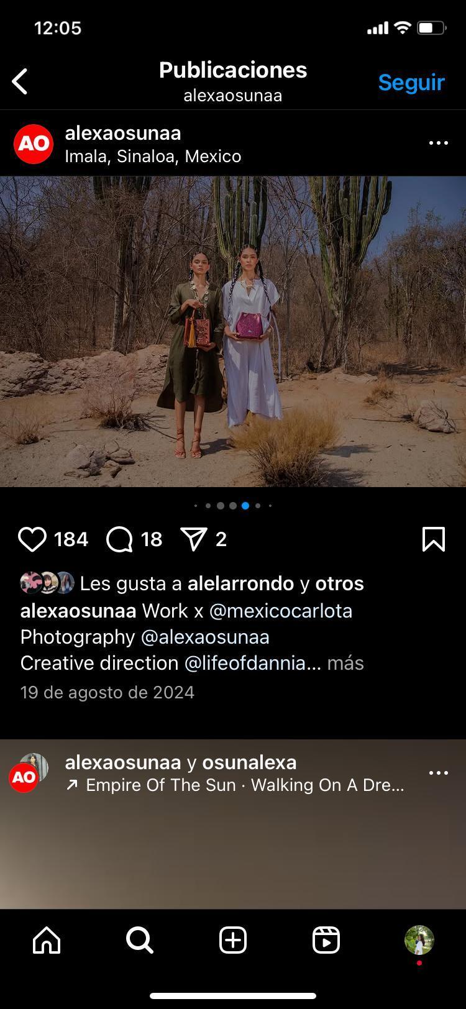Open Reels tab icon
Screen dimensions: 466x1009
(326, 941)
